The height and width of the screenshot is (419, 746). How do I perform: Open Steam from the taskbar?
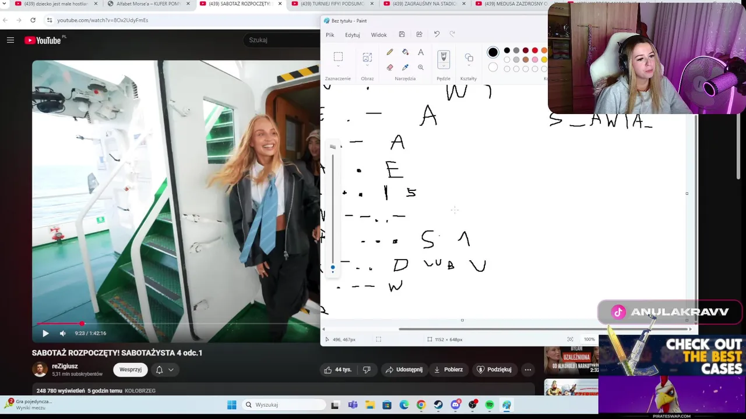pyautogui.click(x=438, y=405)
